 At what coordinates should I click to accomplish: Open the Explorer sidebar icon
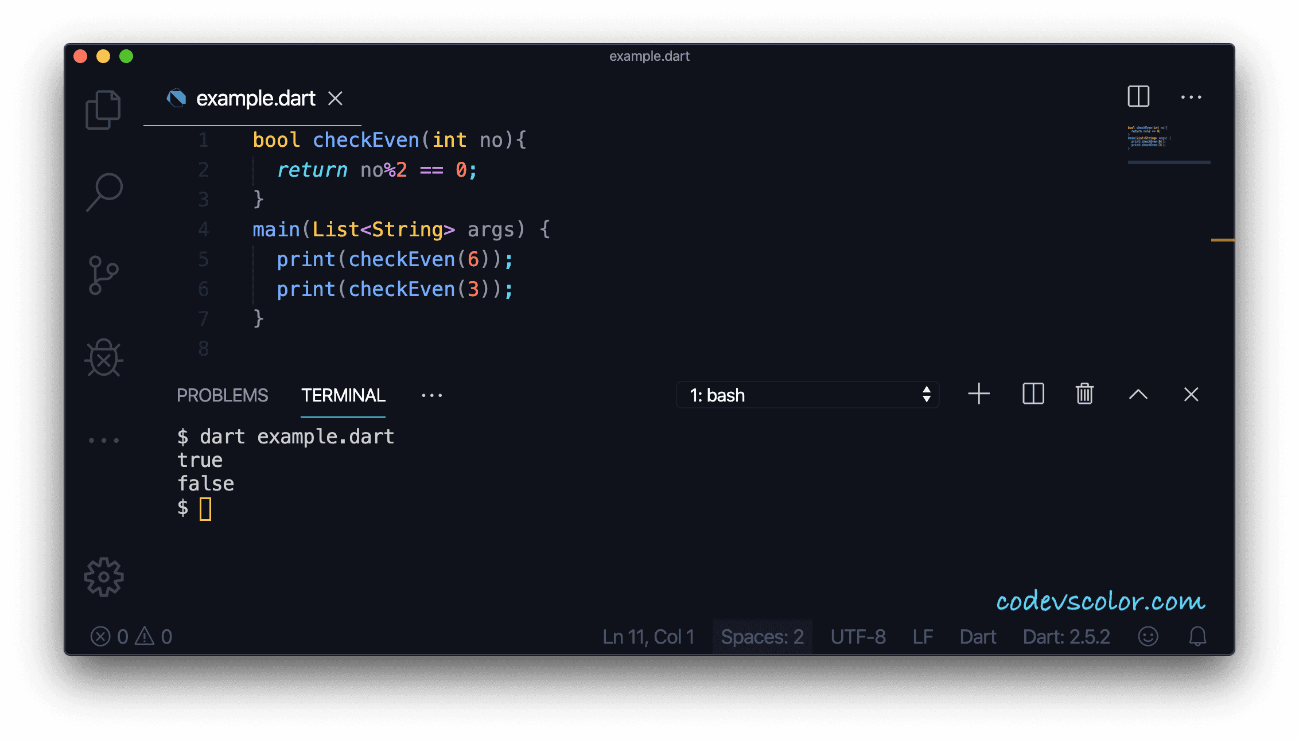click(x=103, y=109)
